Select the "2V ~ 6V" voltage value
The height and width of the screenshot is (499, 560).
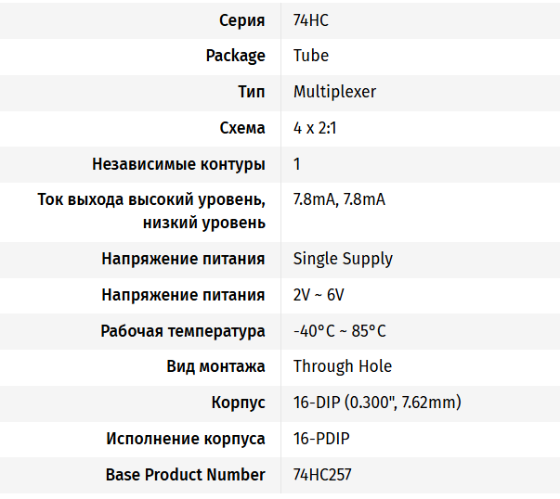click(319, 295)
